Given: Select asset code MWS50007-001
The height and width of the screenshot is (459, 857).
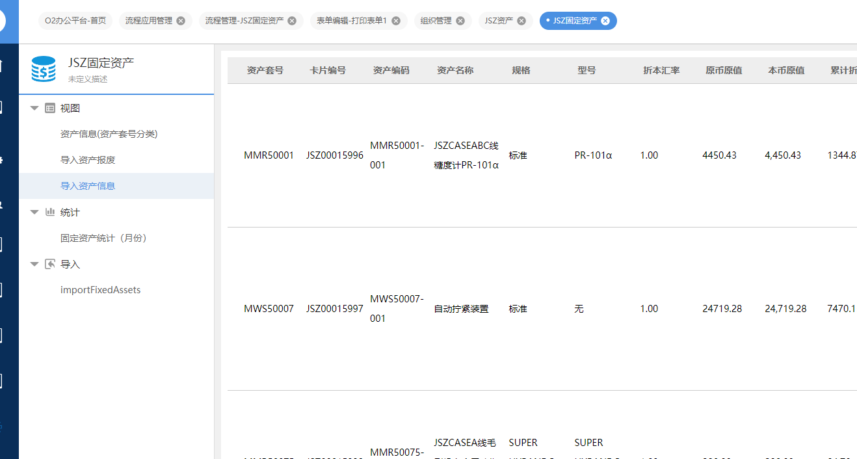Looking at the screenshot, I should tap(397, 309).
